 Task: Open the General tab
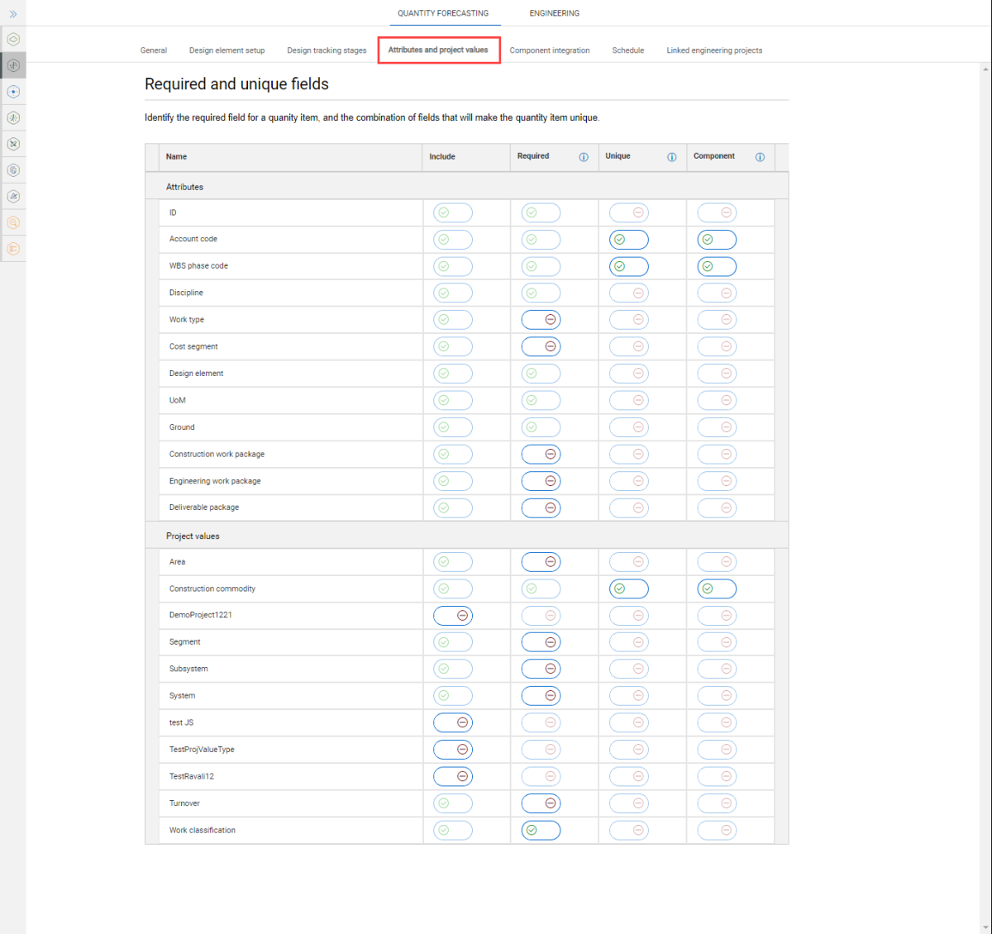click(x=154, y=50)
